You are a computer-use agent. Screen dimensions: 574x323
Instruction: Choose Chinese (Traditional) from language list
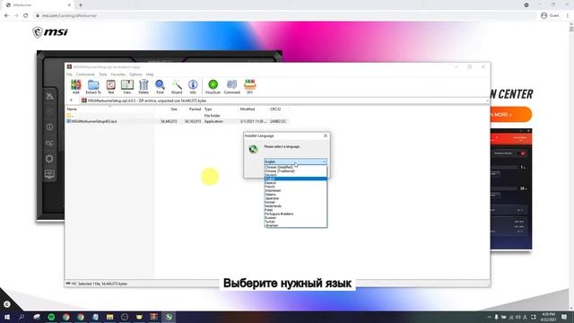(295, 171)
